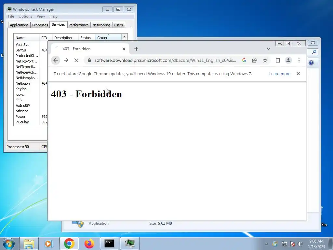Open the Chrome profile avatar menu
The image size is (333, 250).
coord(288,60)
